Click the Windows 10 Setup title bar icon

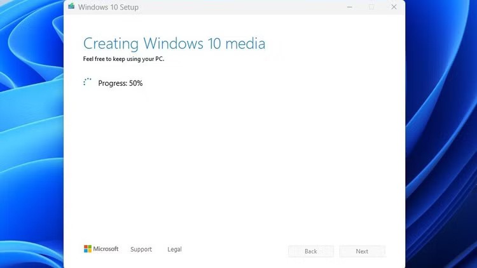tap(71, 7)
